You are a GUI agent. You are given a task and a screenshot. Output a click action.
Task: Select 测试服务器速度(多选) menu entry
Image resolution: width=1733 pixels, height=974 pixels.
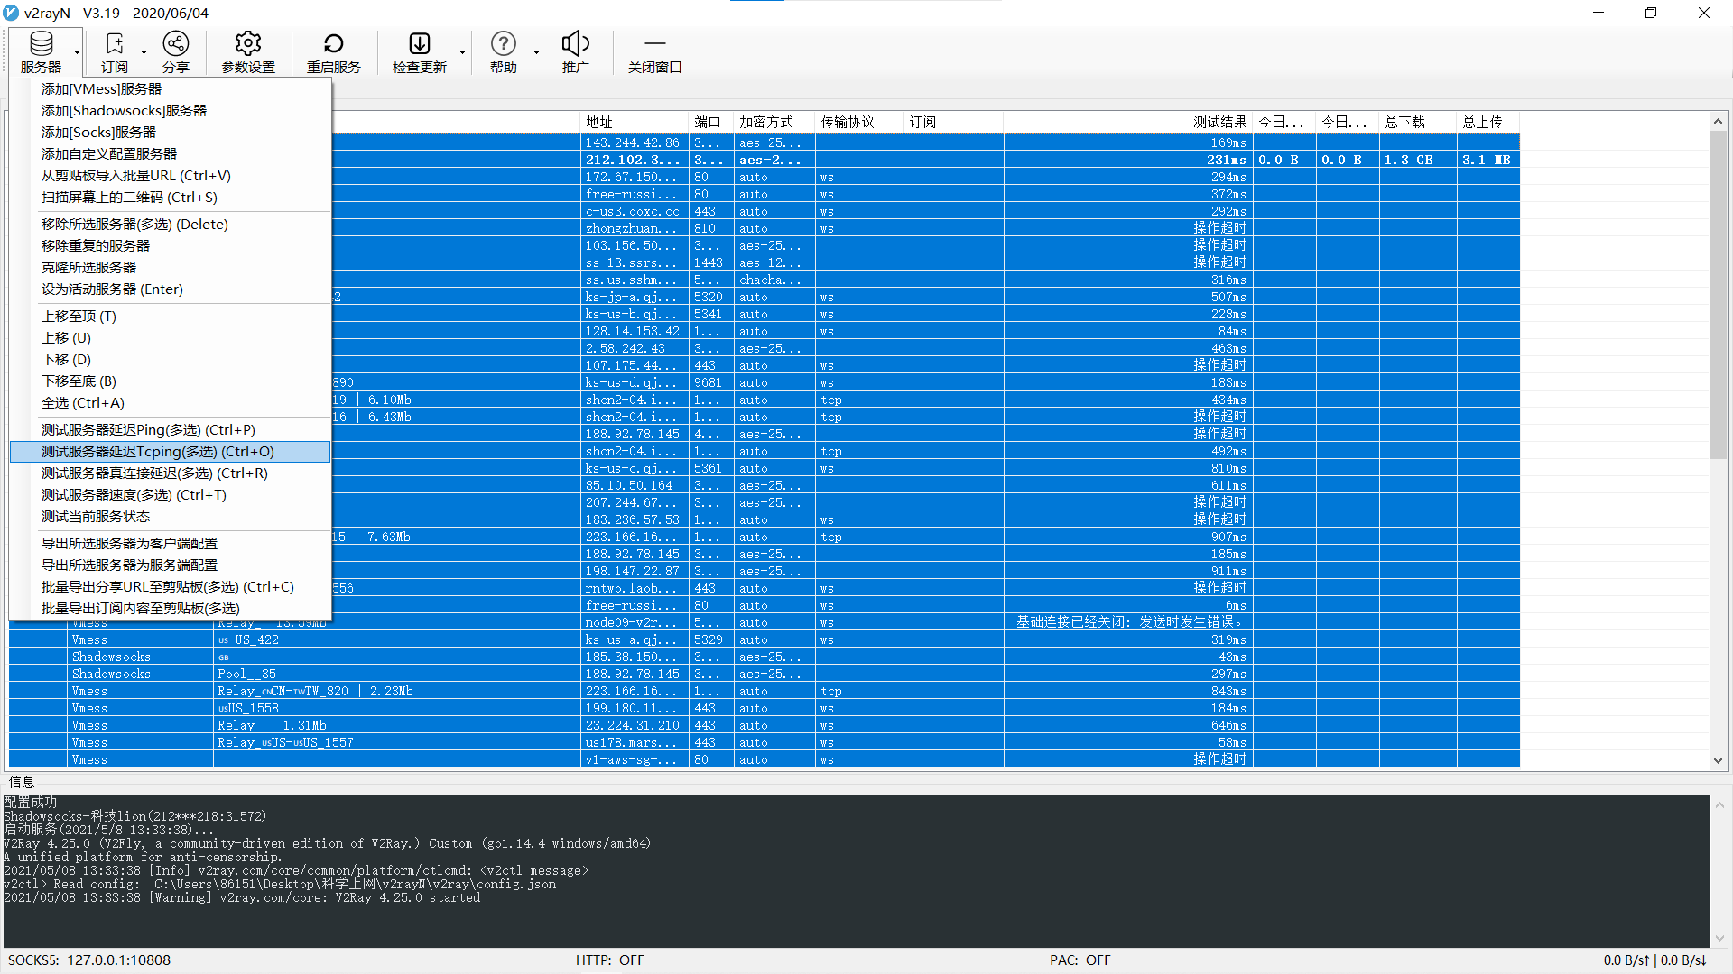(x=170, y=494)
